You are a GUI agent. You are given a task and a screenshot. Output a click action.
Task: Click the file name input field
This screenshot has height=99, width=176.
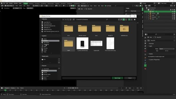tap(86, 78)
